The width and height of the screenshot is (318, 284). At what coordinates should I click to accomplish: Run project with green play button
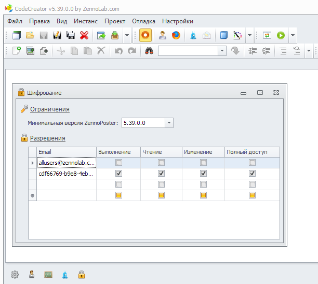point(281,35)
